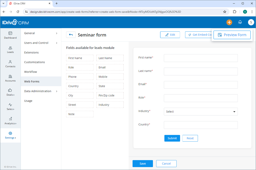Bookmark the page with the star icon
Image resolution: width=256 pixels, height=170 pixels.
coord(224,12)
